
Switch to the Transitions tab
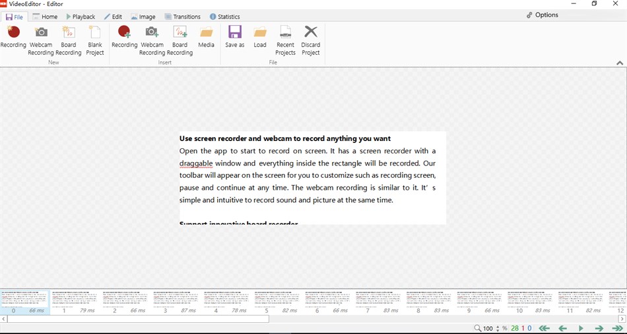point(182,16)
